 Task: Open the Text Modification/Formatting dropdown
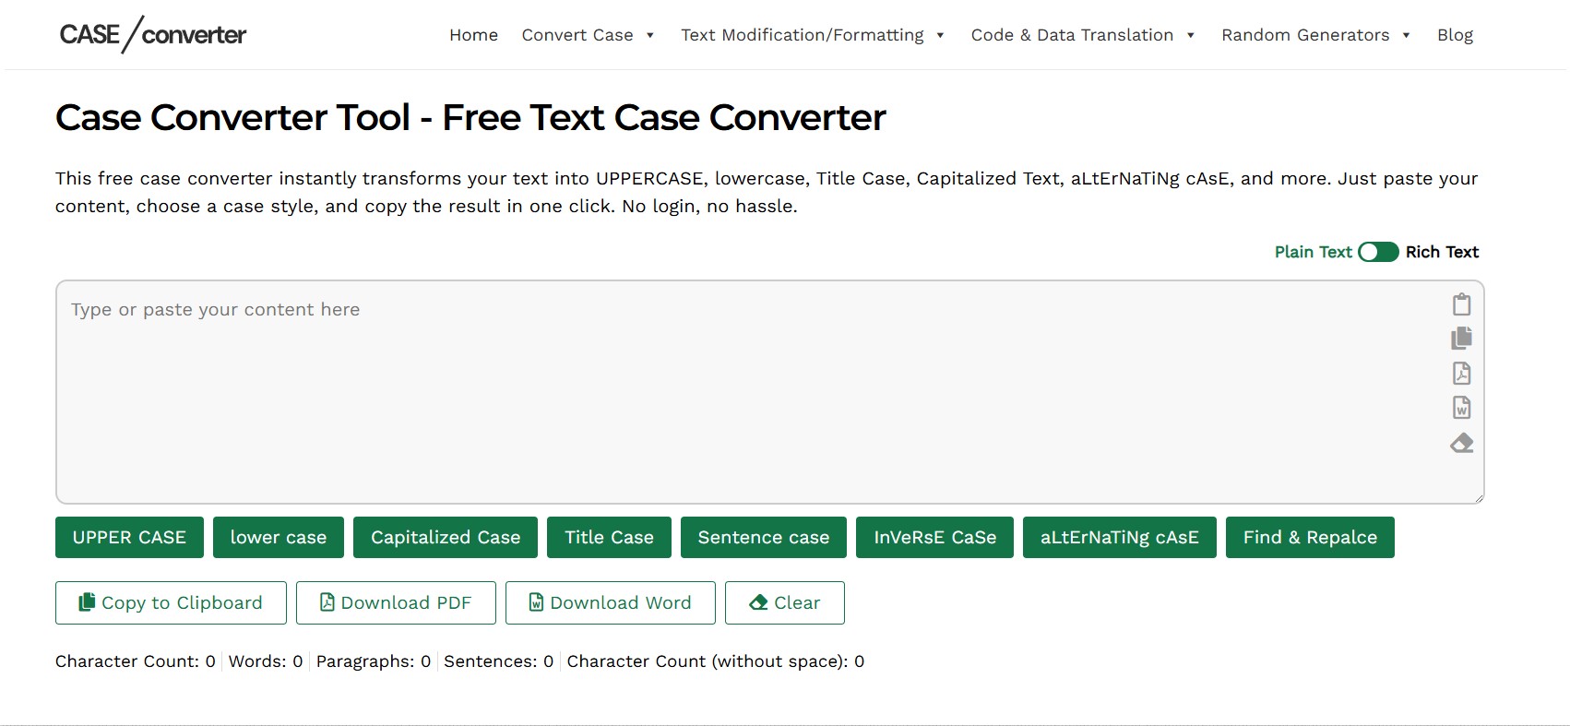click(x=812, y=35)
